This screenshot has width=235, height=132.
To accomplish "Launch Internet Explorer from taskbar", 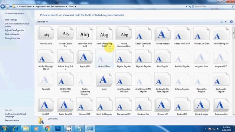I will [15, 129].
